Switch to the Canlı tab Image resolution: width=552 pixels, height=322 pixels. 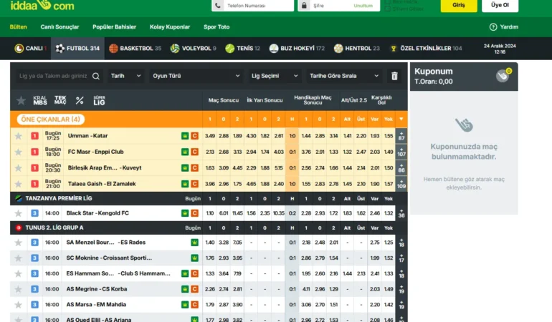31,49
